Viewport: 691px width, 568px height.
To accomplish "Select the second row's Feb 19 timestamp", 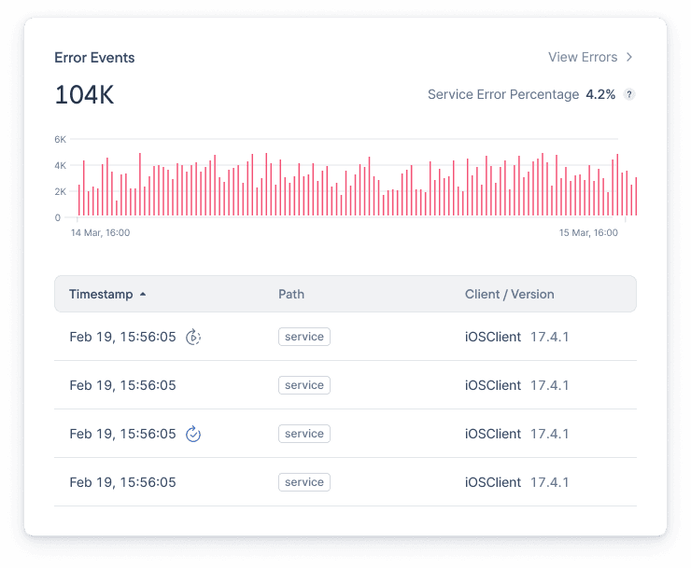I will point(122,385).
